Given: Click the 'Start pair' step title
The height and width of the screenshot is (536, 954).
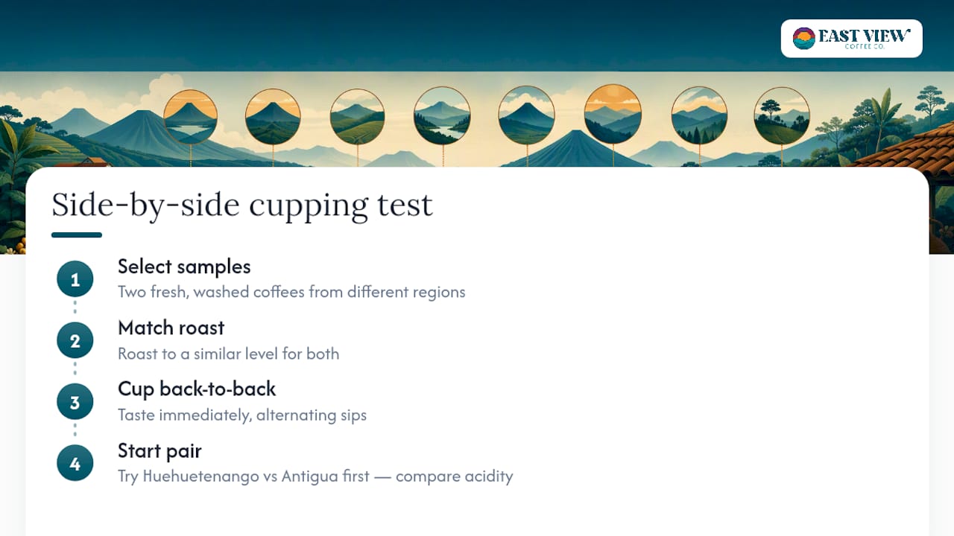Looking at the screenshot, I should tap(159, 450).
